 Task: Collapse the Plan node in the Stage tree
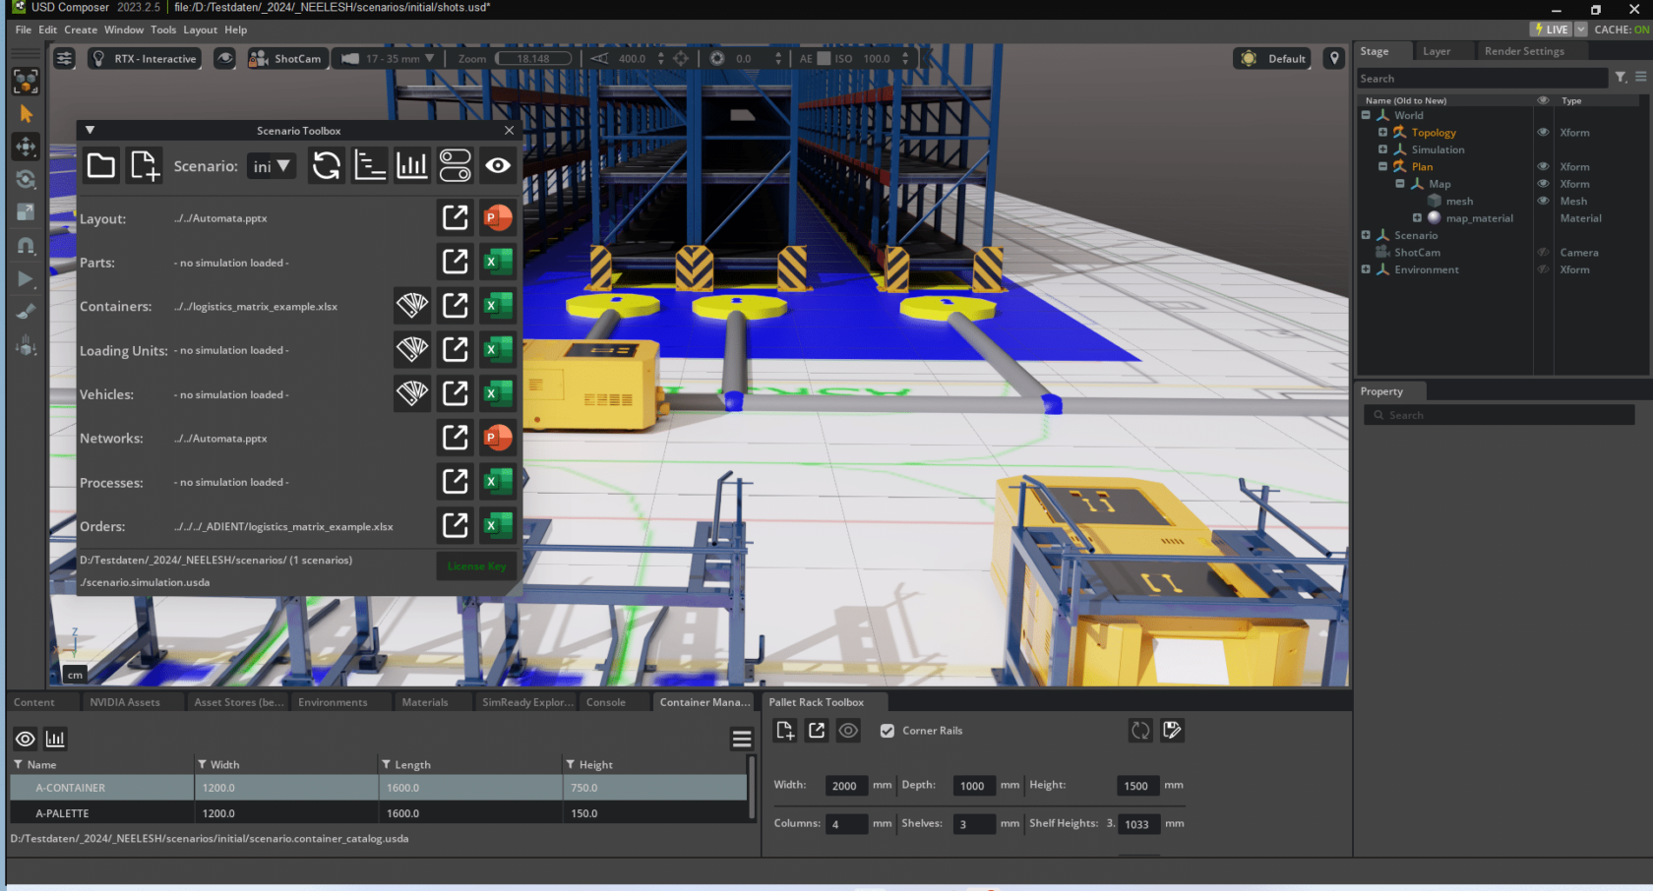[x=1382, y=166]
